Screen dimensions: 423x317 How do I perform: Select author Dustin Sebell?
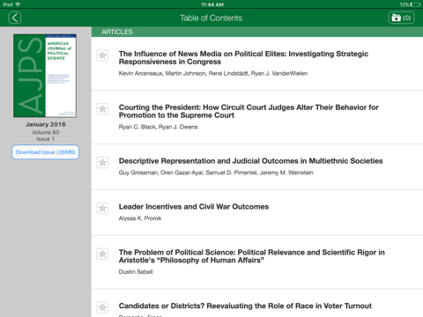(x=136, y=272)
